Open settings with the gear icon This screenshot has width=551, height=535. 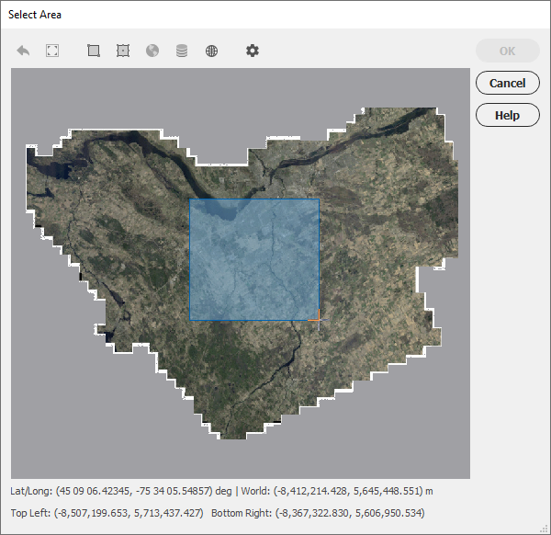point(253,51)
